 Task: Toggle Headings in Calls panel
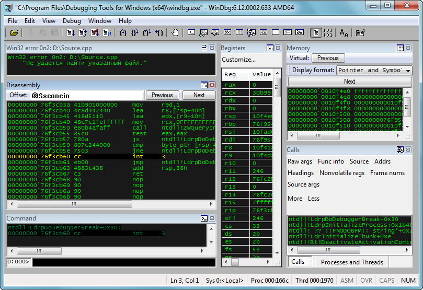pyautogui.click(x=301, y=173)
